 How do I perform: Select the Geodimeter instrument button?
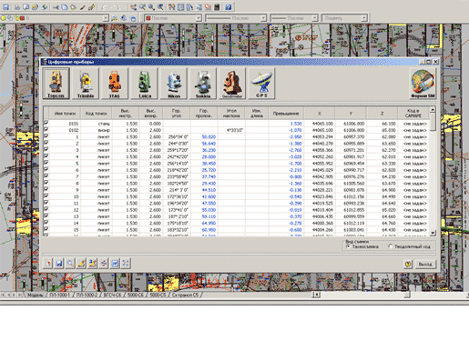click(231, 84)
